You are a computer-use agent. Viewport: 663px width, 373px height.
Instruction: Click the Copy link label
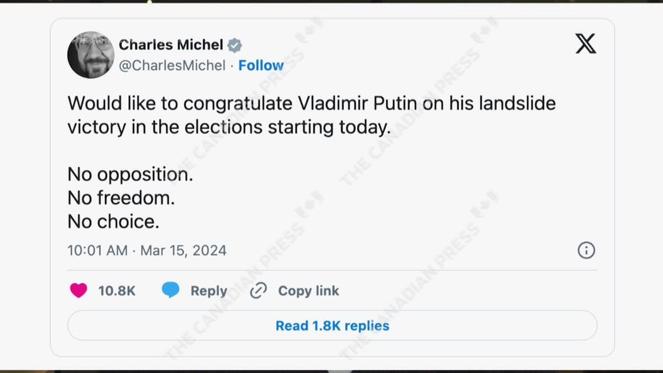[x=308, y=291]
